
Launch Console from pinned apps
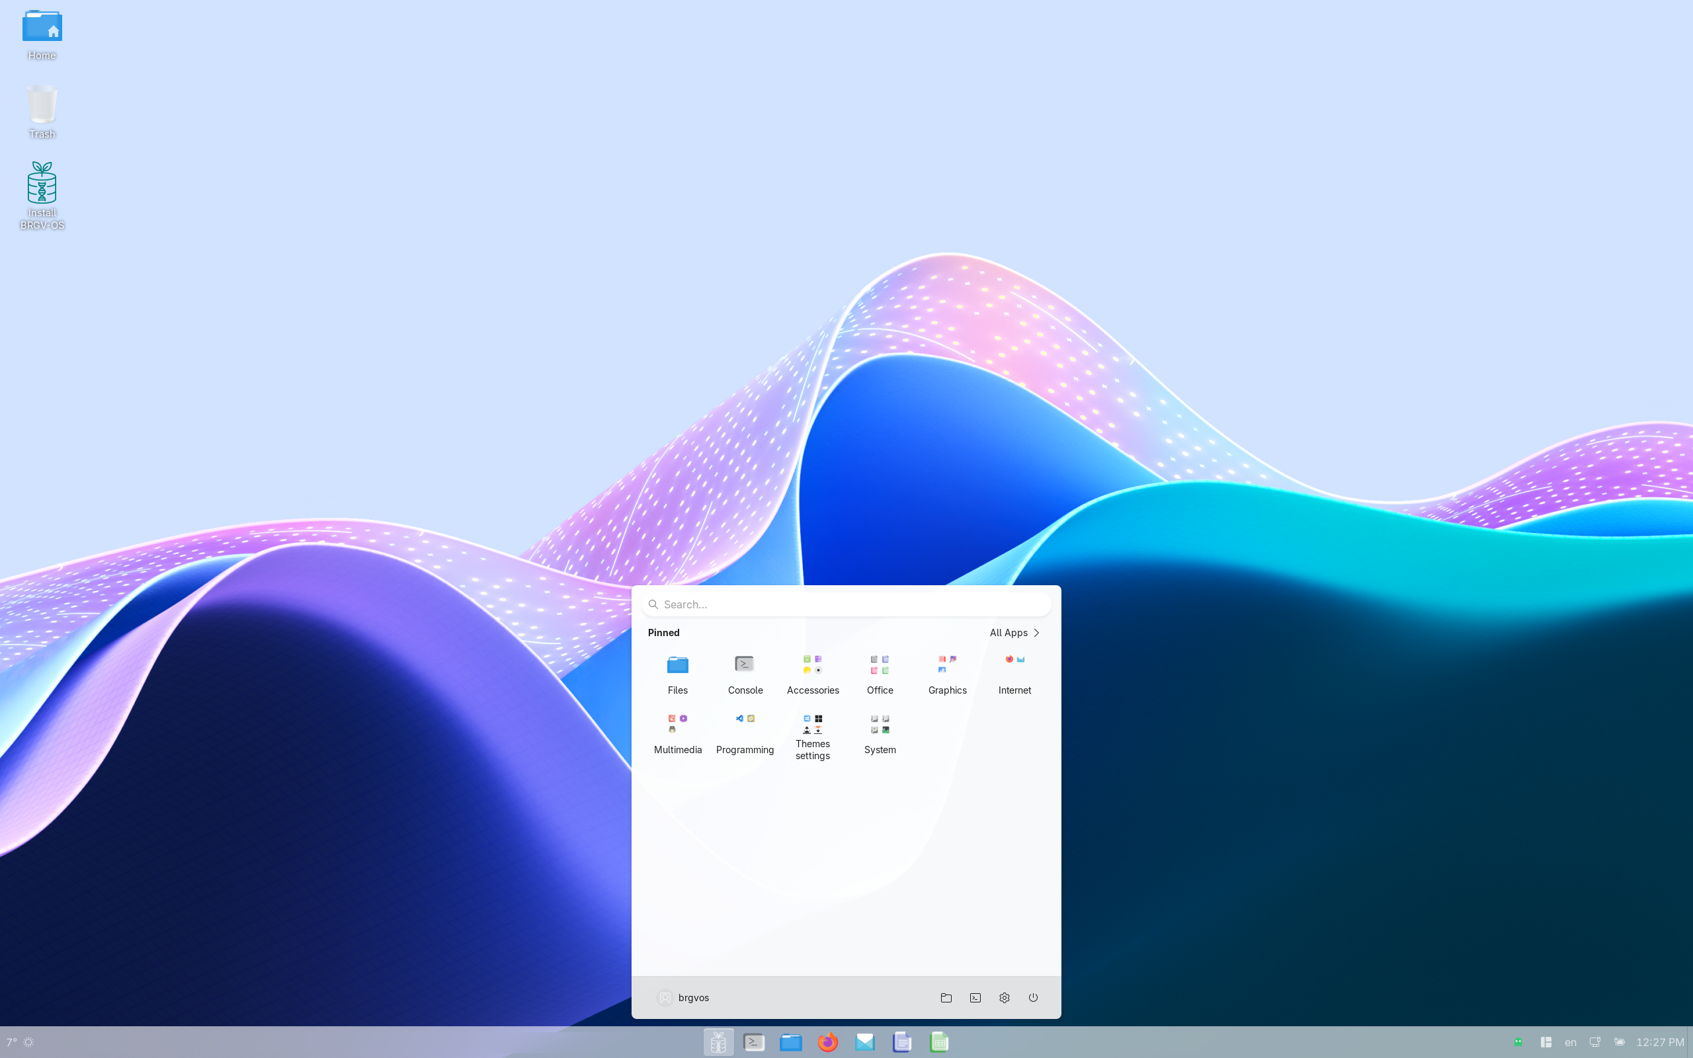[745, 673]
